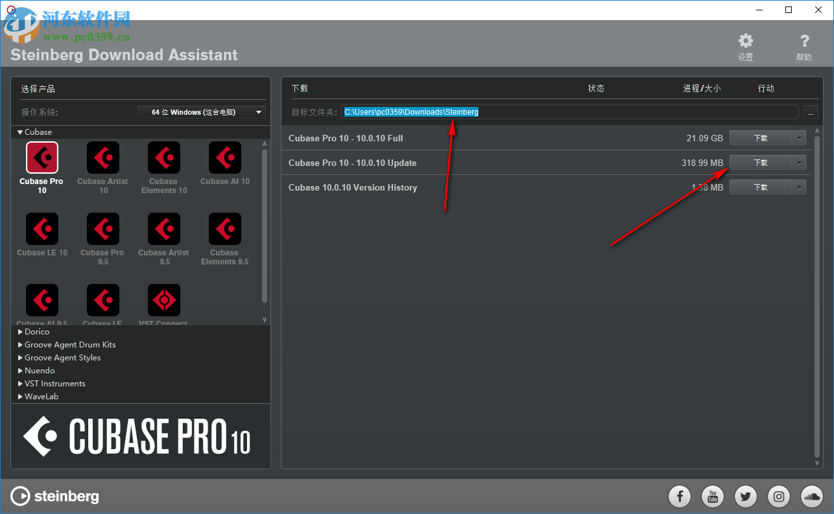Open the settings gear at top right
Image resolution: width=834 pixels, height=514 pixels.
click(745, 41)
